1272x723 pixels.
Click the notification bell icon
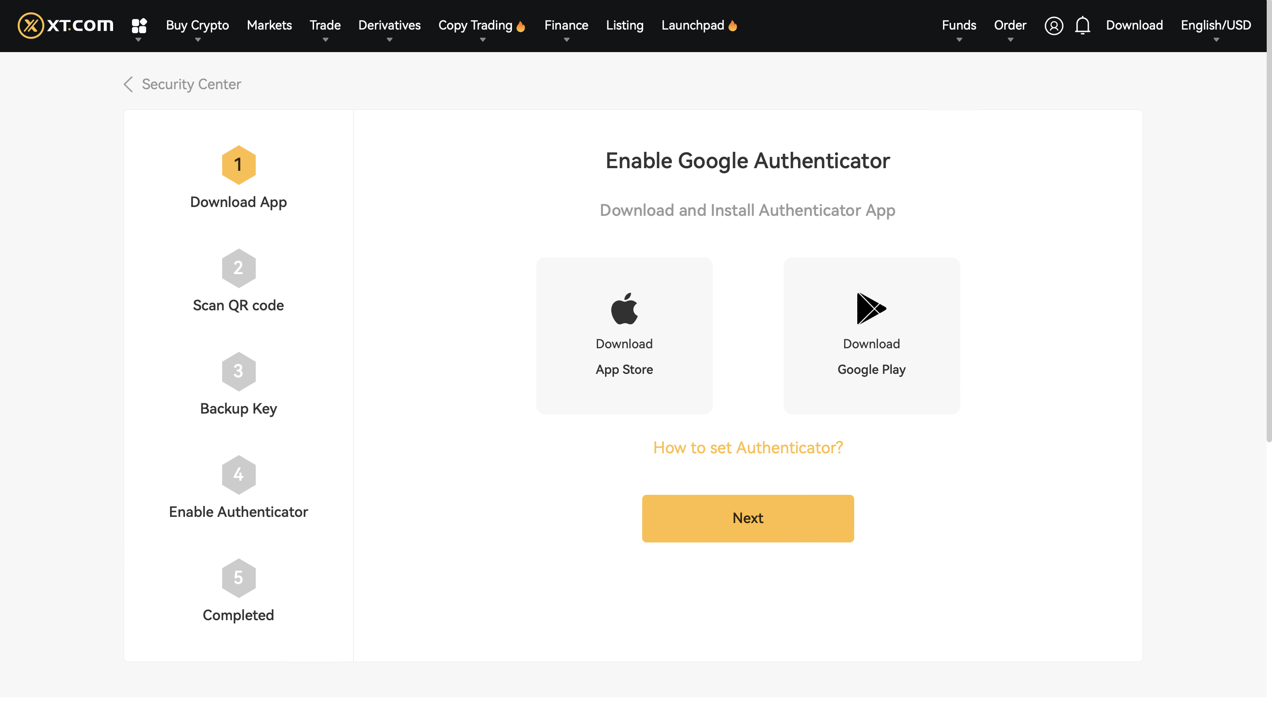click(1082, 25)
